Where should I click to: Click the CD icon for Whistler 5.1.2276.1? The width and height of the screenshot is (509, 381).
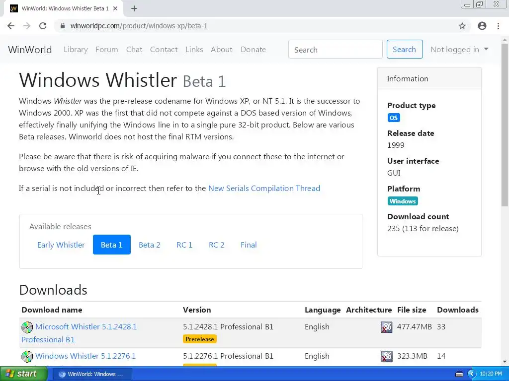27,357
